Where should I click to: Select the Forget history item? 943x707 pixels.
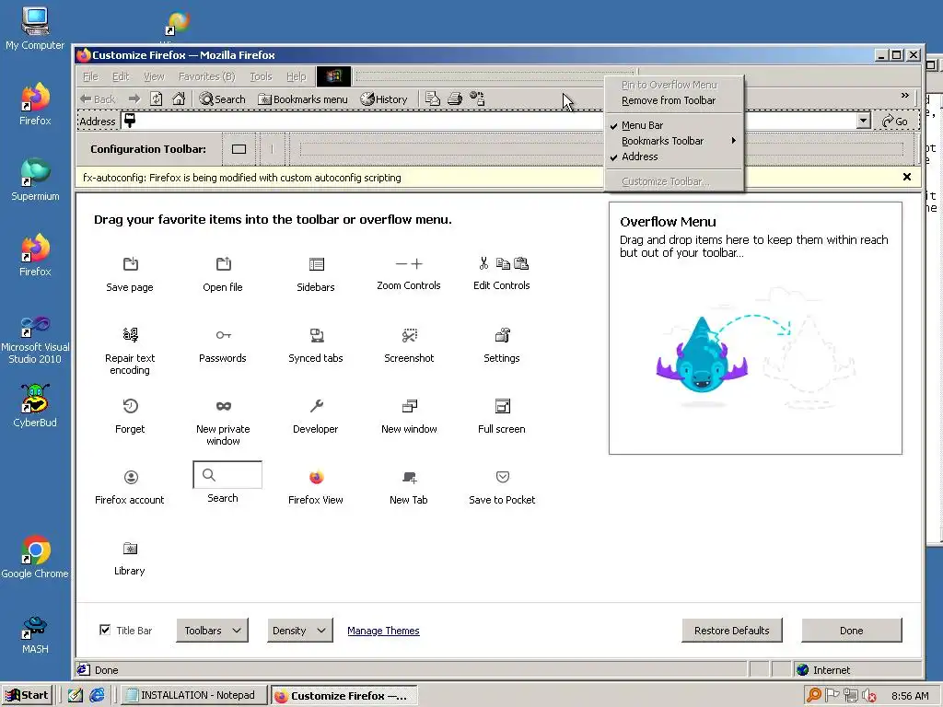tap(130, 416)
